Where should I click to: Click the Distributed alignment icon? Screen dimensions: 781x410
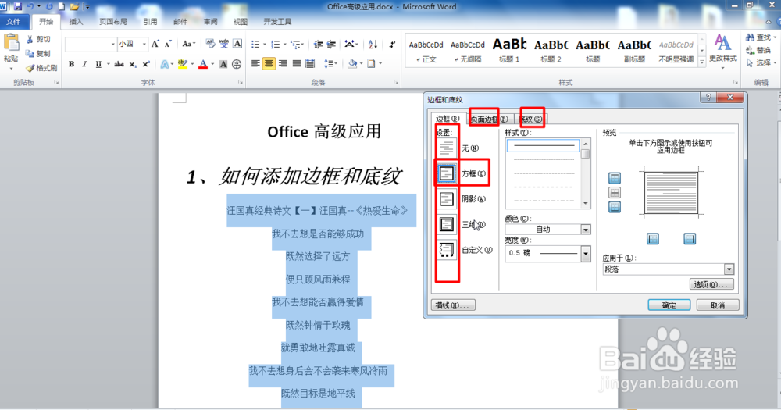pos(310,64)
